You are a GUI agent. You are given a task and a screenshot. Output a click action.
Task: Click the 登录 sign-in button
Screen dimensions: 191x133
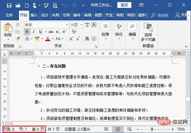coord(124,5)
